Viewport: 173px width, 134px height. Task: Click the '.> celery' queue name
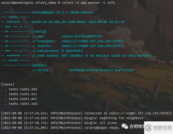coord(40,70)
